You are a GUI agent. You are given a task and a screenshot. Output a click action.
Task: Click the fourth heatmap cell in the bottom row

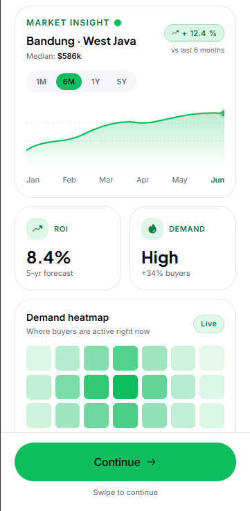click(x=125, y=416)
